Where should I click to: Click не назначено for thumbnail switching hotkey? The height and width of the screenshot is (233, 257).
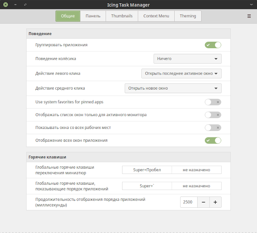196,170
